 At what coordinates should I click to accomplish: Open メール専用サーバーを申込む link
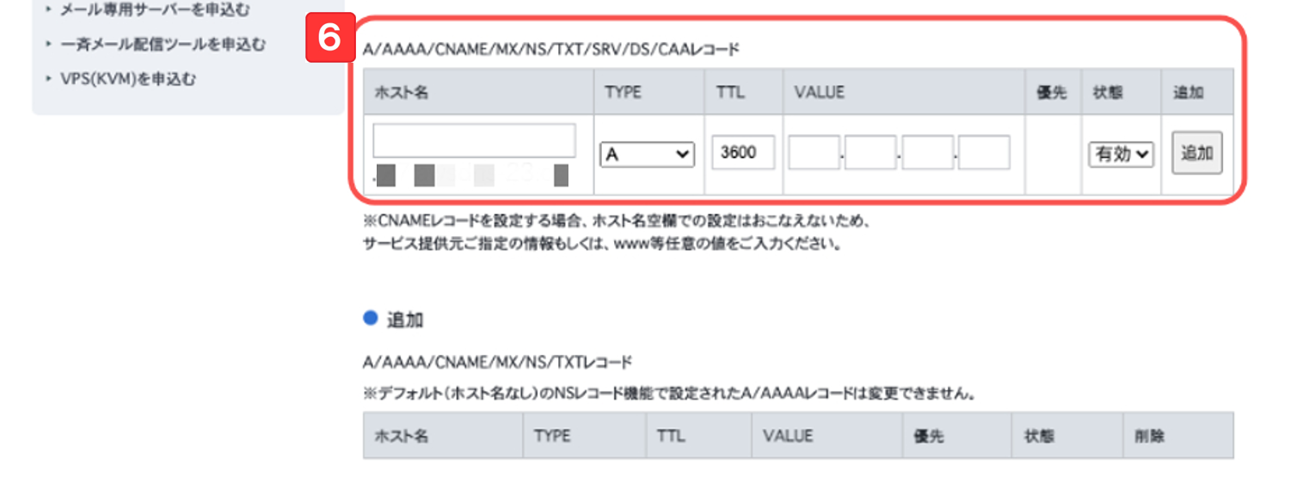point(155,10)
